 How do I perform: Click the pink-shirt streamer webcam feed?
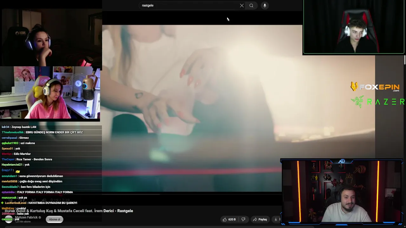[x=50, y=92]
